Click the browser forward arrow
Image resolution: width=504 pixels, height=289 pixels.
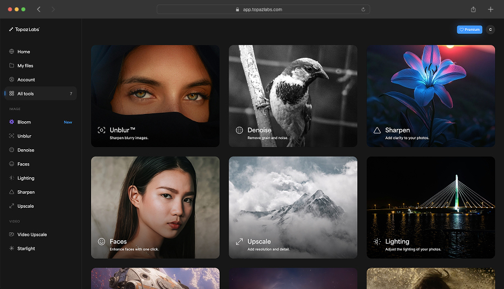click(x=53, y=10)
